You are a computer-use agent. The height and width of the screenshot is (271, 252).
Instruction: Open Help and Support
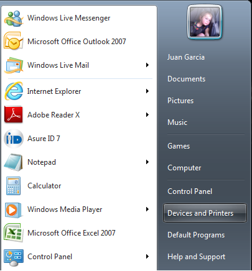pos(196,257)
